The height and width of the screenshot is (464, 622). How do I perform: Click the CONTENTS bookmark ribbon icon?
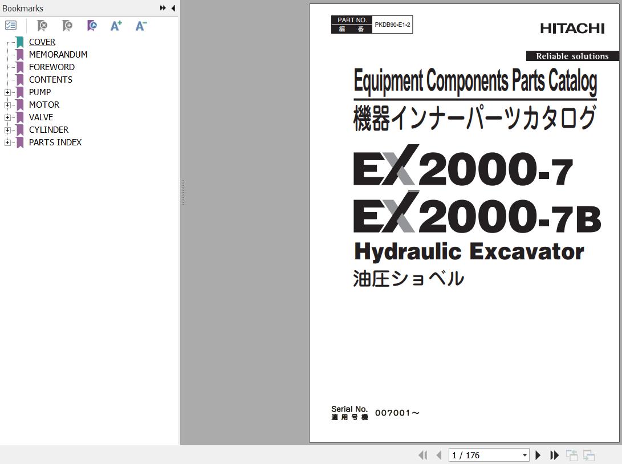point(20,80)
